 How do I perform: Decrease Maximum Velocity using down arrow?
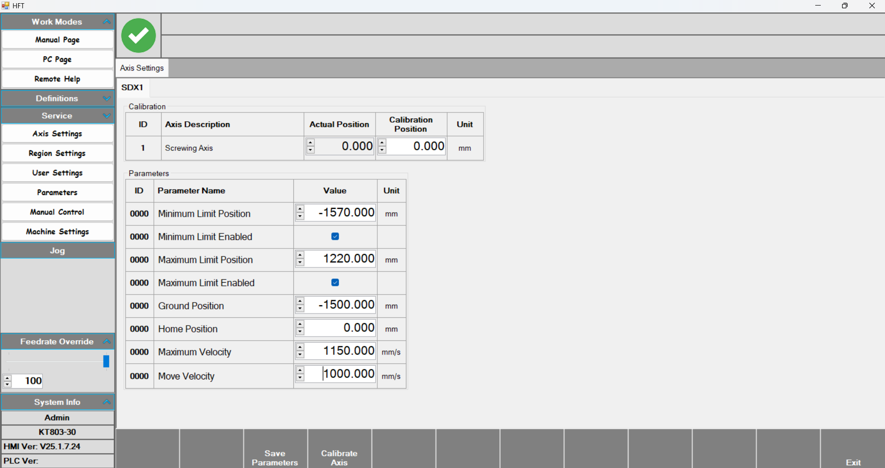pos(300,355)
